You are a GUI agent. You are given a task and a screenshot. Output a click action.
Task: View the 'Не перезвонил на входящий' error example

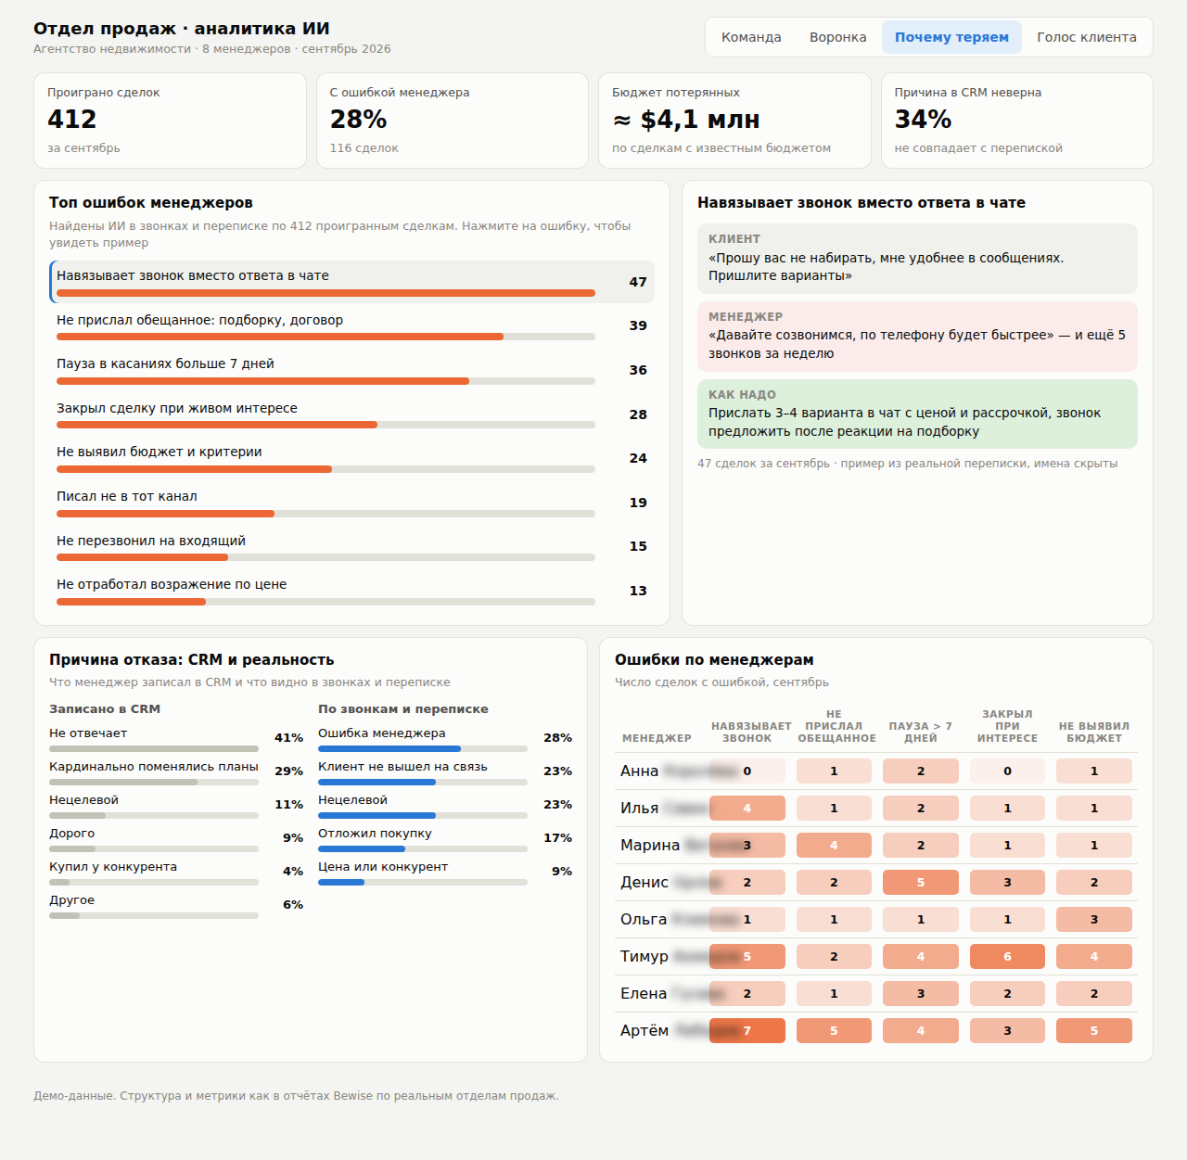point(351,546)
